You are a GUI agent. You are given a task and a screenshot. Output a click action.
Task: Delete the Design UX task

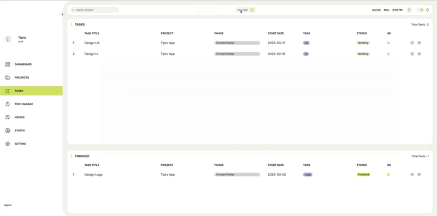point(419,43)
